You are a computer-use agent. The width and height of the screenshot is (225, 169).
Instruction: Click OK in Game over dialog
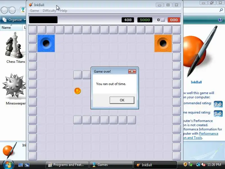(122, 100)
